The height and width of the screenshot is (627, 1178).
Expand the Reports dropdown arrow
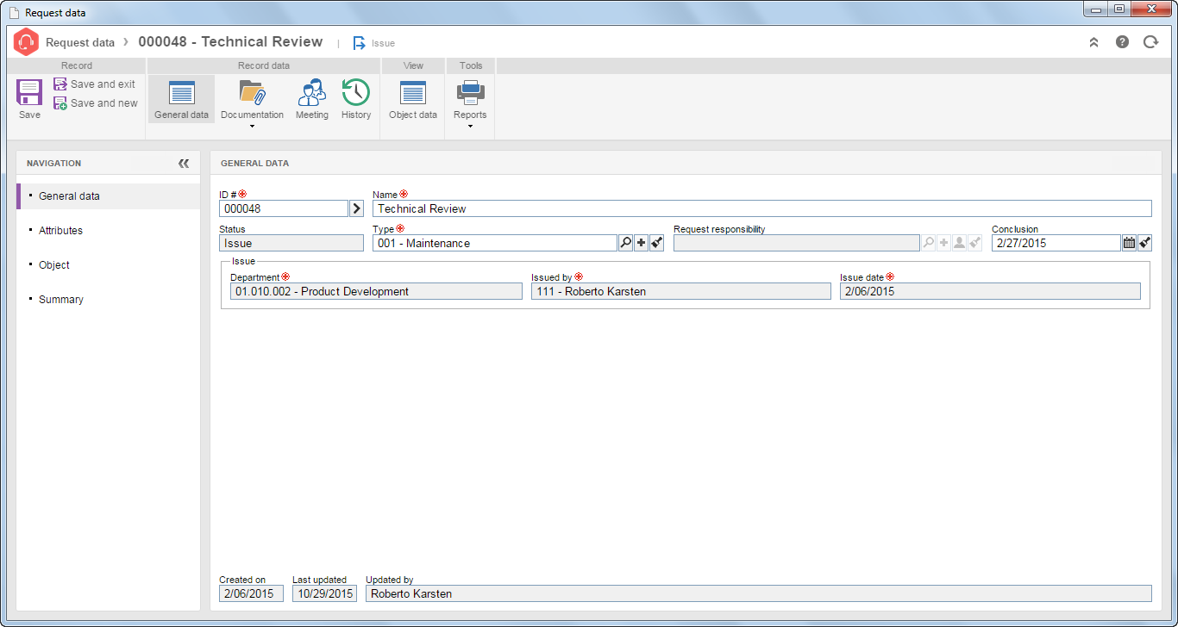click(x=470, y=127)
